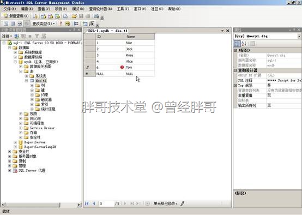Toggle the SQL pane
The image size is (302, 215).
click(x=20, y=23)
